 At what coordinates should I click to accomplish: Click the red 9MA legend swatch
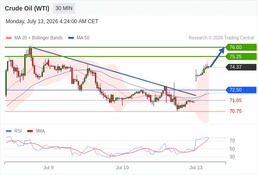30,131
